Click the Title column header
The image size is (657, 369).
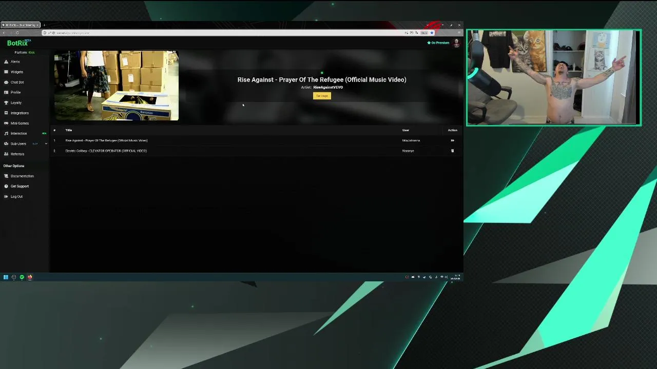(x=69, y=130)
